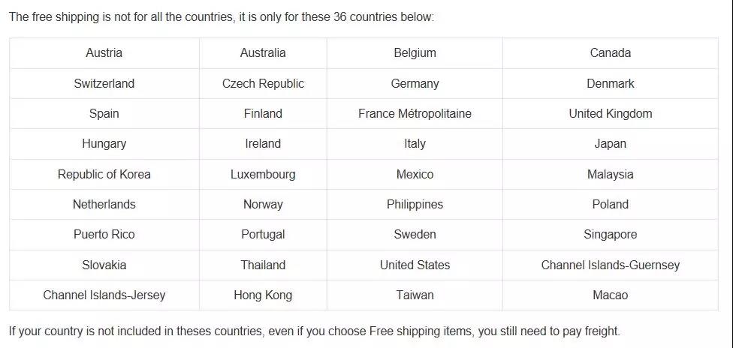The height and width of the screenshot is (348, 733).
Task: Click the Republic of Korea cell
Action: (104, 174)
